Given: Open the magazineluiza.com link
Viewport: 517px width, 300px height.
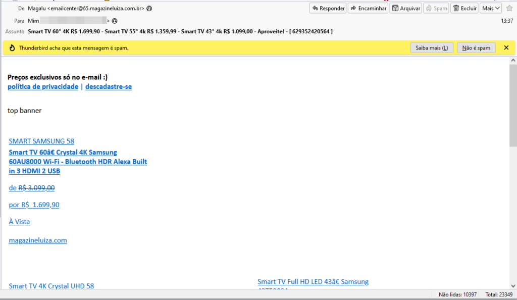Looking at the screenshot, I should 38,240.
